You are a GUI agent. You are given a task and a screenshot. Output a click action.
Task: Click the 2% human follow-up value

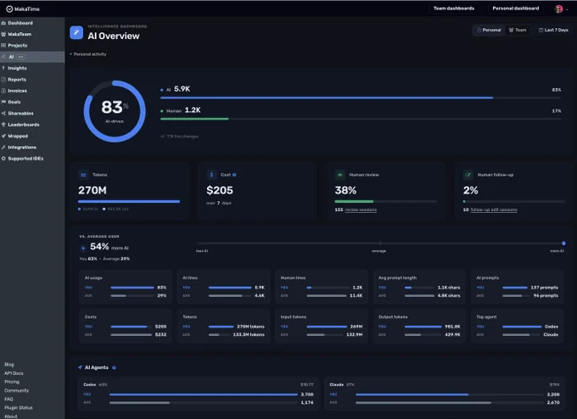click(470, 191)
